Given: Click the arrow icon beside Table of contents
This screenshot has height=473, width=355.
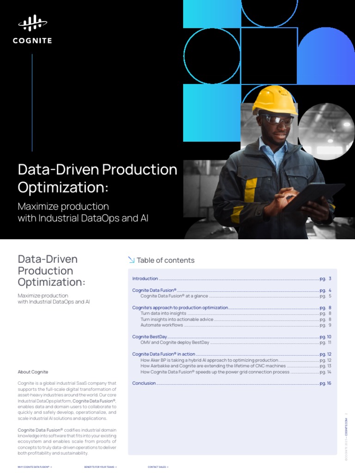Looking at the screenshot, I should click(x=131, y=260).
